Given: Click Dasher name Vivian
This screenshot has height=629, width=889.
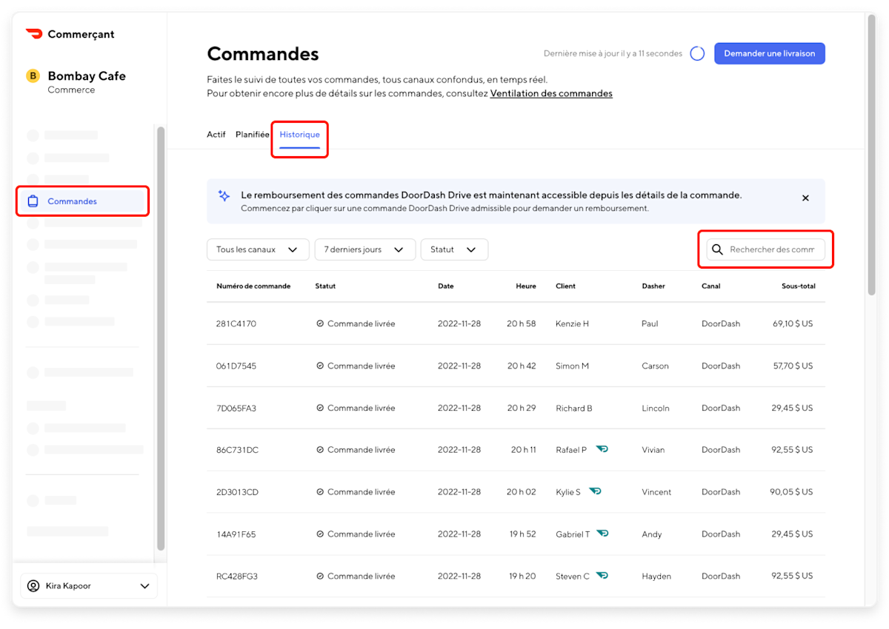Looking at the screenshot, I should point(653,449).
